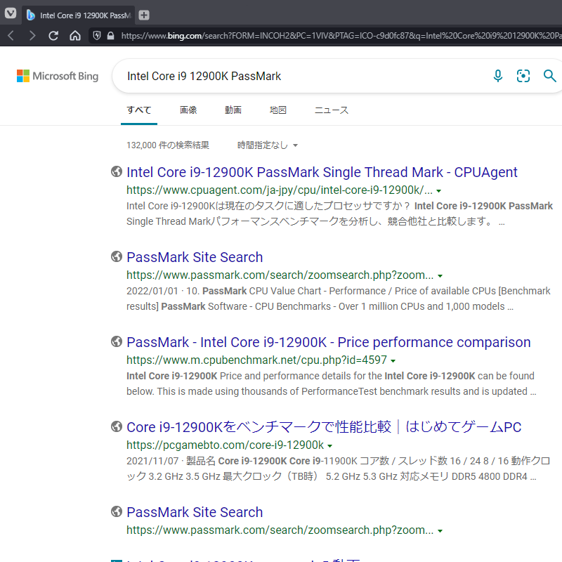This screenshot has height=562, width=562.
Task: Start voice search with microphone
Action: [498, 76]
